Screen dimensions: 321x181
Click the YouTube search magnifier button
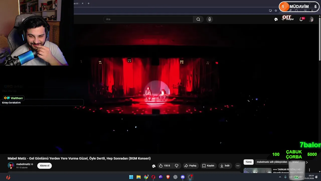pos(198,19)
